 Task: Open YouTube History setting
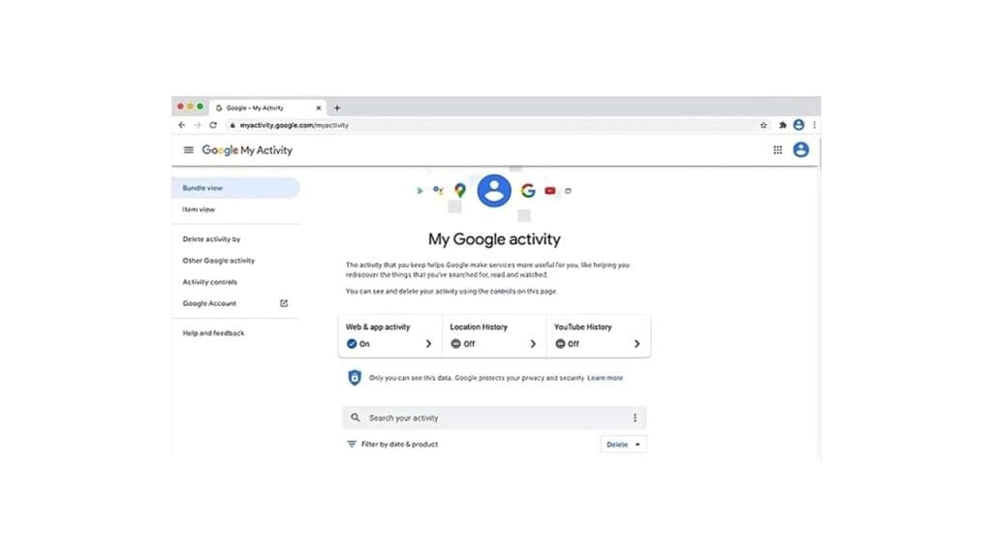point(597,335)
